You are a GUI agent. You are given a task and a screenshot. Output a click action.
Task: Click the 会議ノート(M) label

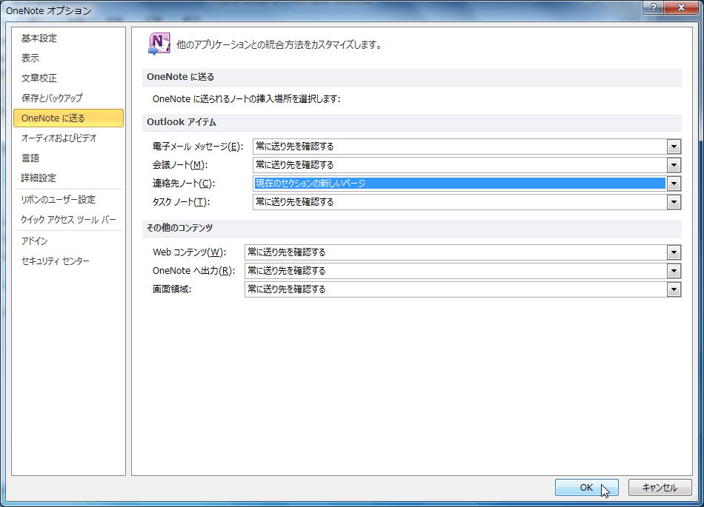coord(180,165)
